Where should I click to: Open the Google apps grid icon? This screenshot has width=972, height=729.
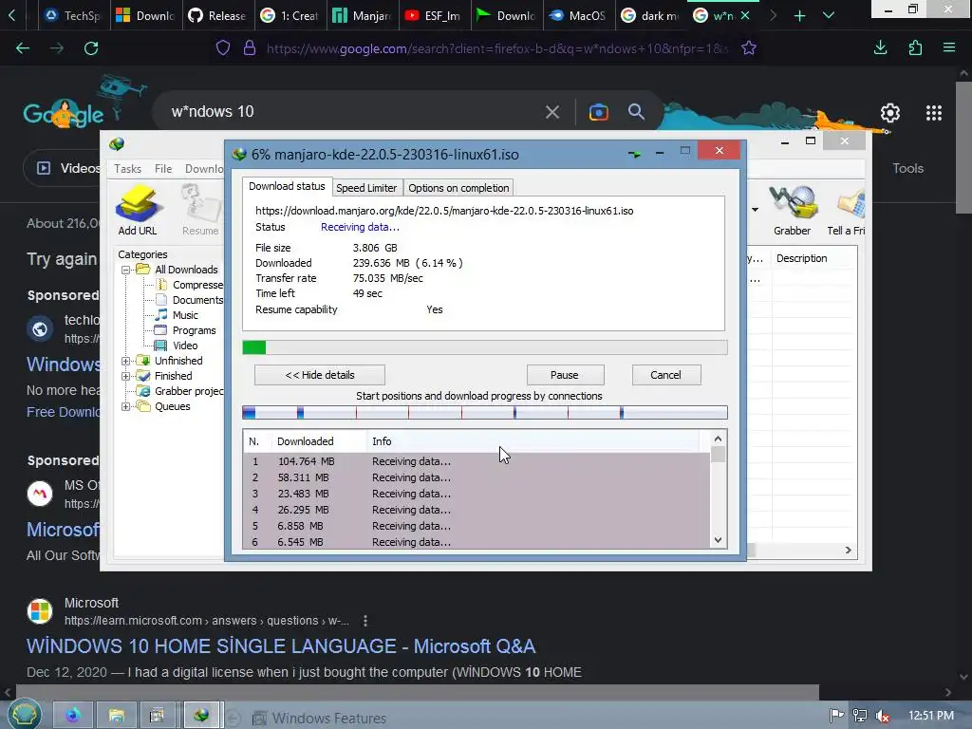[934, 113]
